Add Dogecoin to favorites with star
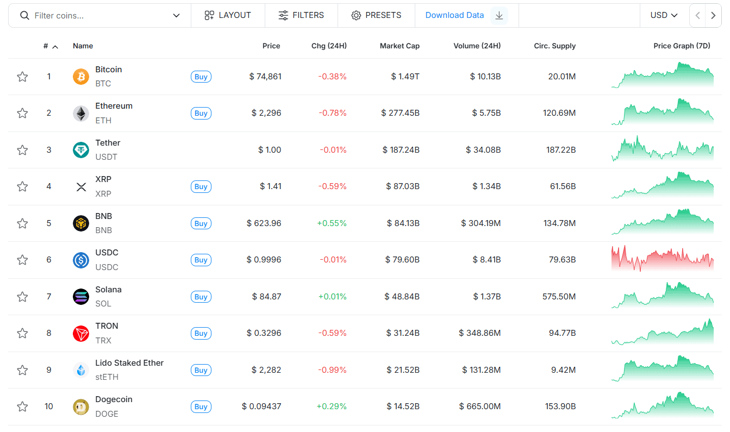This screenshot has width=730, height=432. [x=22, y=406]
